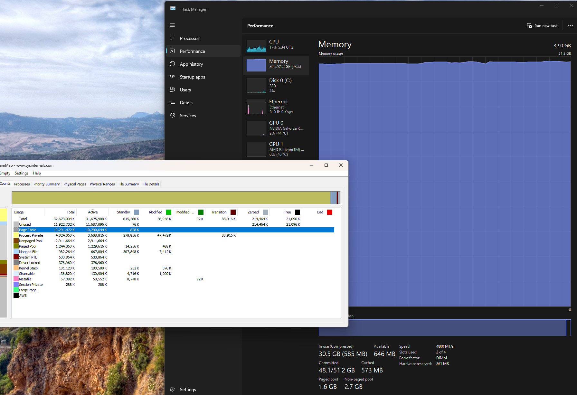Open the Services page
Viewport: 577px width, 395px height.
[203, 115]
